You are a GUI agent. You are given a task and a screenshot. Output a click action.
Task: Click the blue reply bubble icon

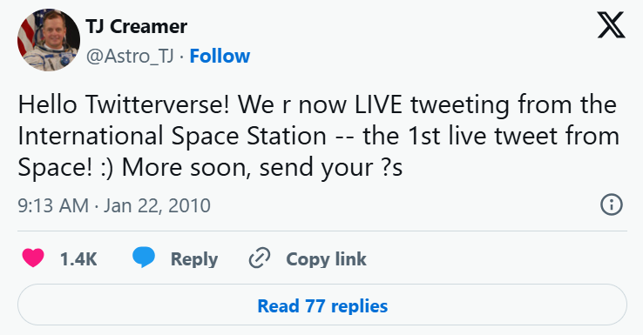click(x=144, y=258)
